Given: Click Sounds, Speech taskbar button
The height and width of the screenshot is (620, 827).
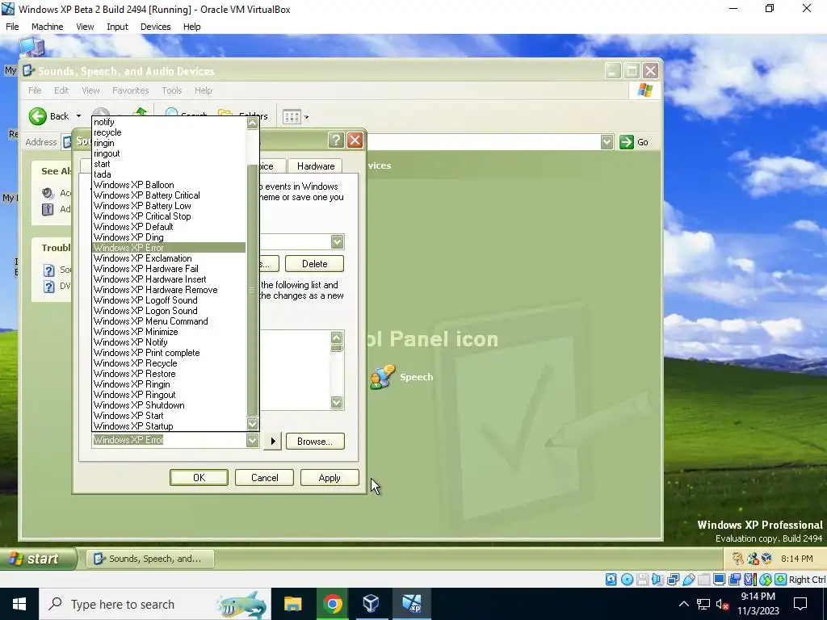Looking at the screenshot, I should [x=150, y=559].
